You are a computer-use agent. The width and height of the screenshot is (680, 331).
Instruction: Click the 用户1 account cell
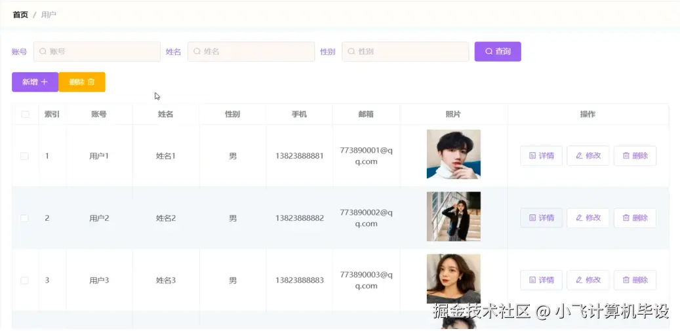coord(99,156)
